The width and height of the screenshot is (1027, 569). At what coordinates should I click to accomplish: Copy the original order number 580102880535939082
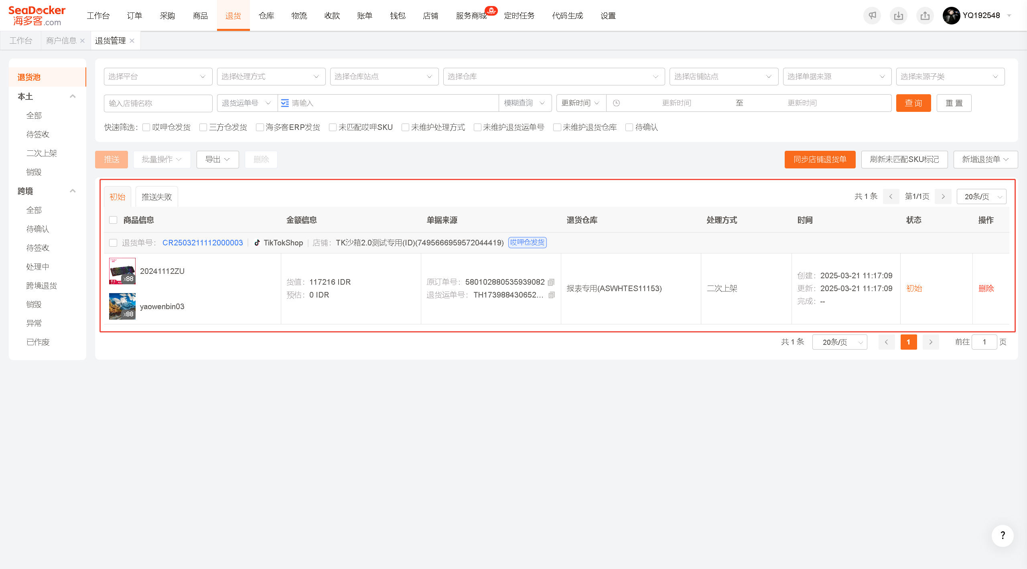click(551, 282)
